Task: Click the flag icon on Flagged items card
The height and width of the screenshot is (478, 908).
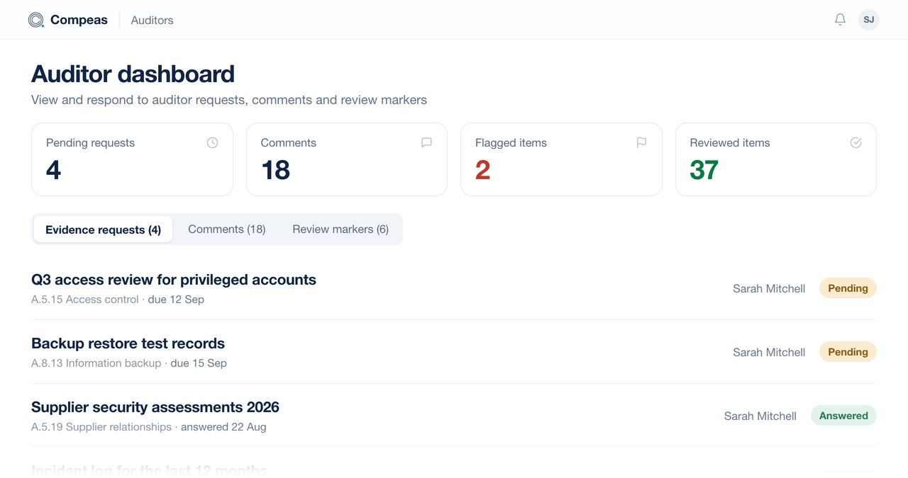Action: click(641, 142)
